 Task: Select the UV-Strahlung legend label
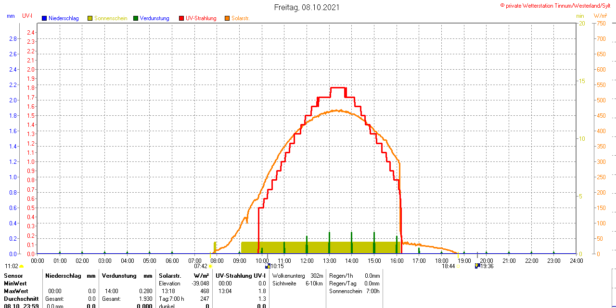click(201, 18)
